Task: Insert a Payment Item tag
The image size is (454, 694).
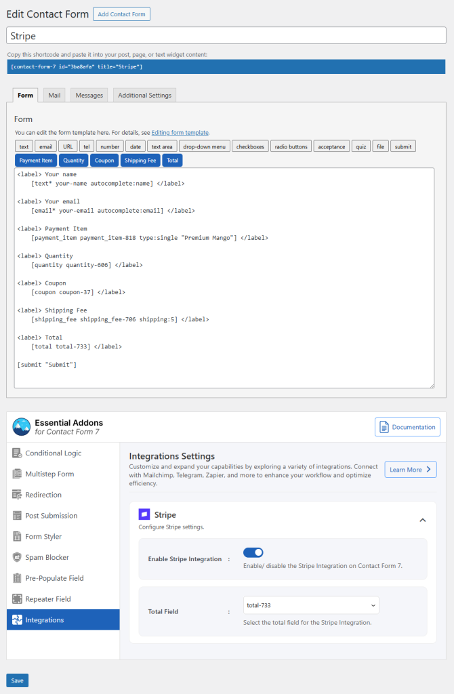Action: [36, 160]
